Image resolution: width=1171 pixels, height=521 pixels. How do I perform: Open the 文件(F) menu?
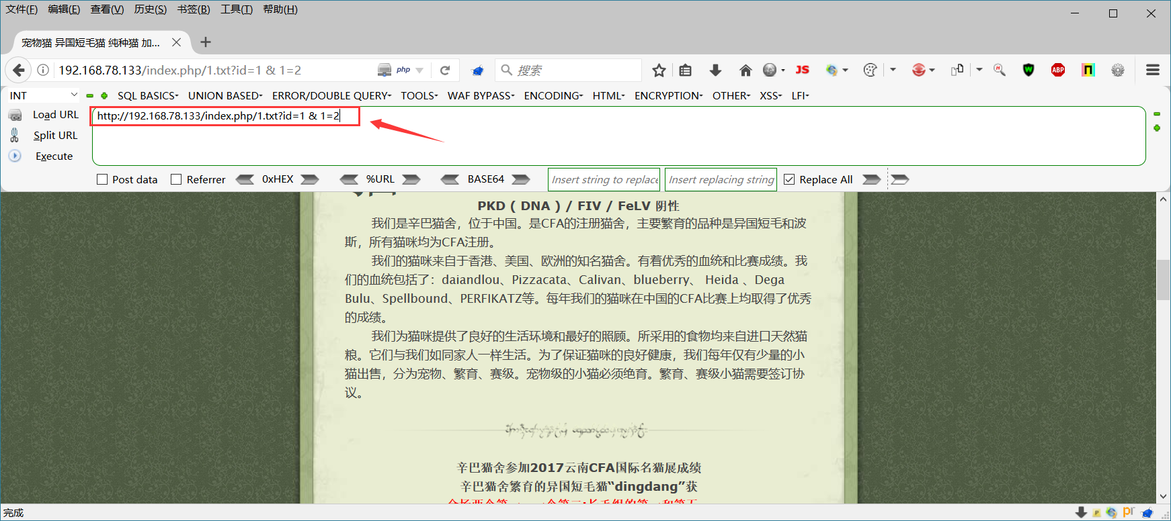coord(22,9)
